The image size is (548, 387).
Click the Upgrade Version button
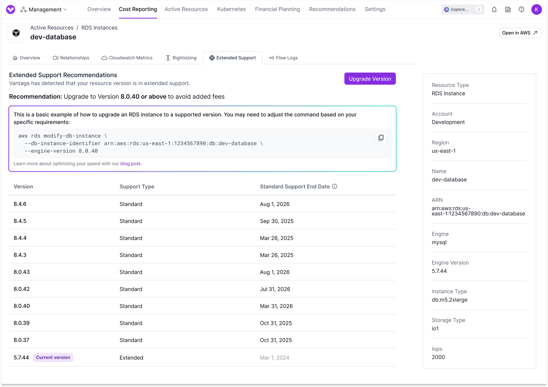pos(370,79)
